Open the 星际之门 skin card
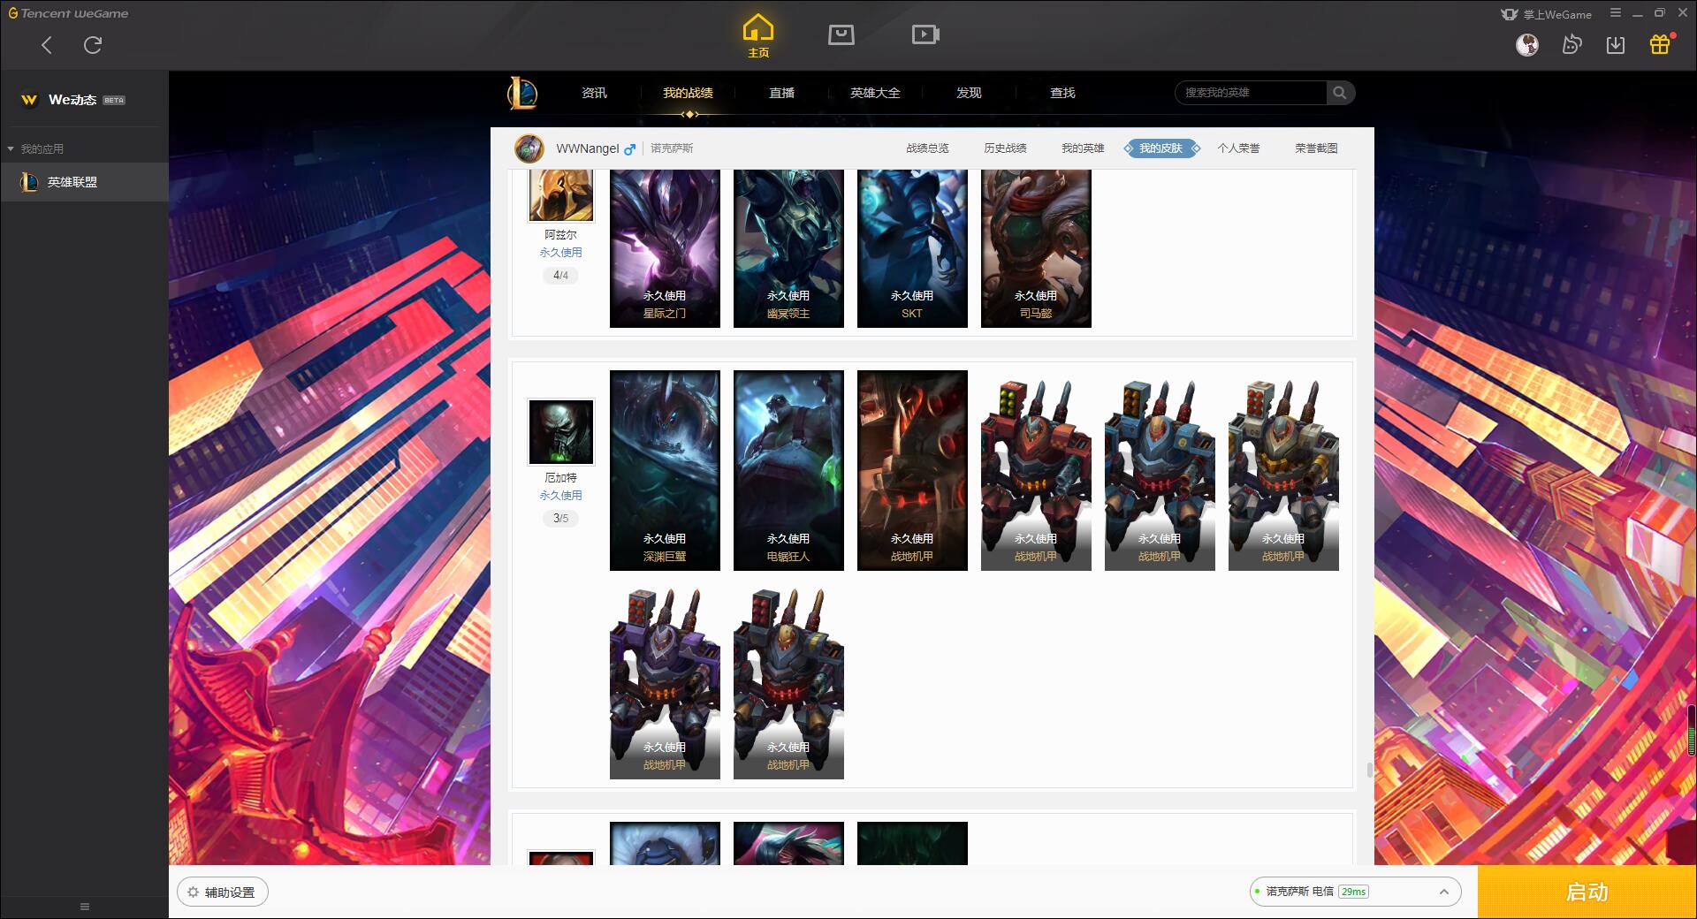1697x919 pixels. 665,248
